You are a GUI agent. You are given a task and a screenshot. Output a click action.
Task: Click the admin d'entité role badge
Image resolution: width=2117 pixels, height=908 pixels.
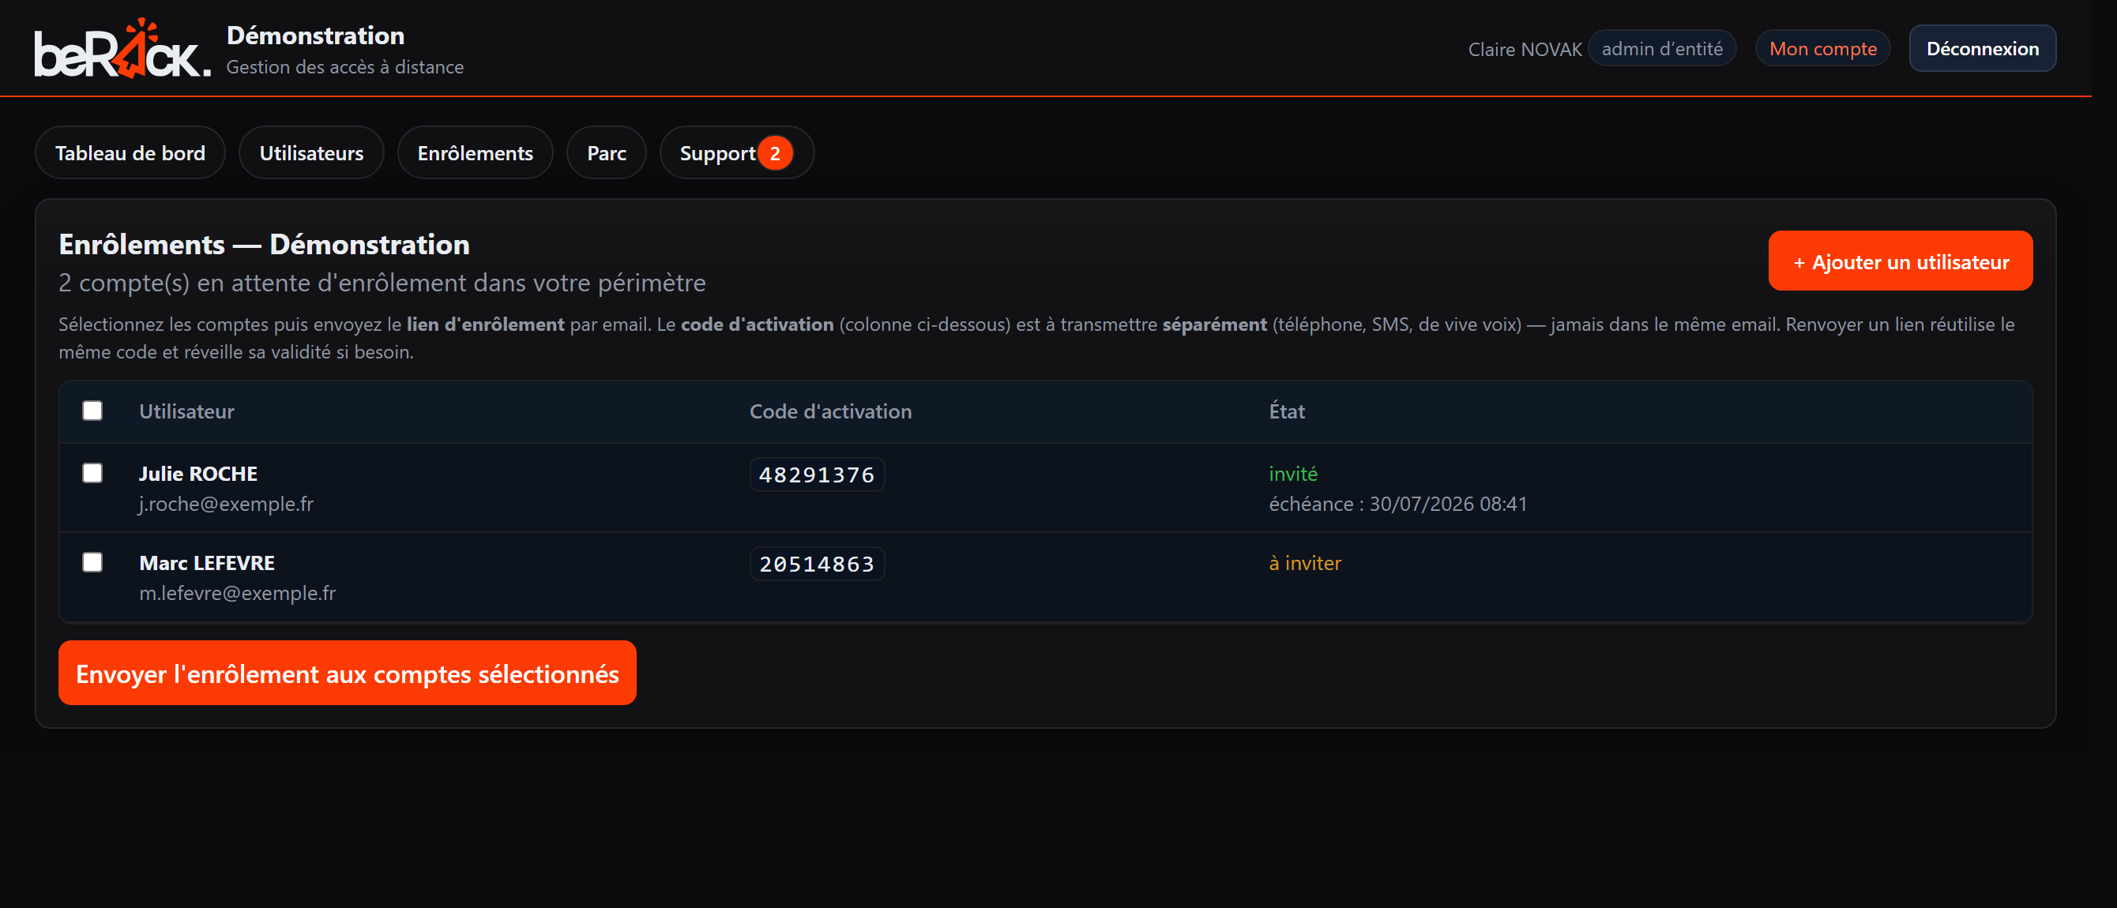click(x=1662, y=48)
